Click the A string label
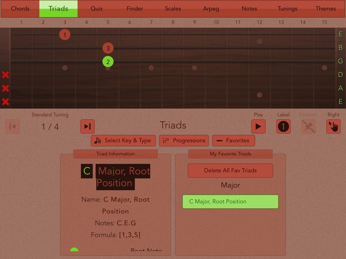 click(341, 88)
